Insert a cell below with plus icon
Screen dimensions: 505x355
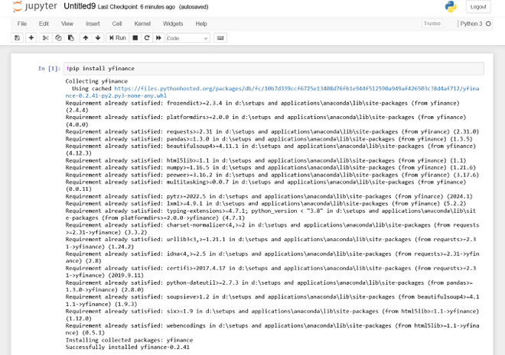[x=31, y=38]
